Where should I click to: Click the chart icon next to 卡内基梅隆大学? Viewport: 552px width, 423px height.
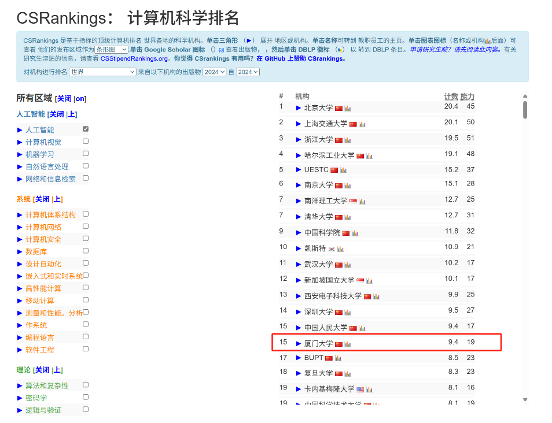tap(369, 389)
